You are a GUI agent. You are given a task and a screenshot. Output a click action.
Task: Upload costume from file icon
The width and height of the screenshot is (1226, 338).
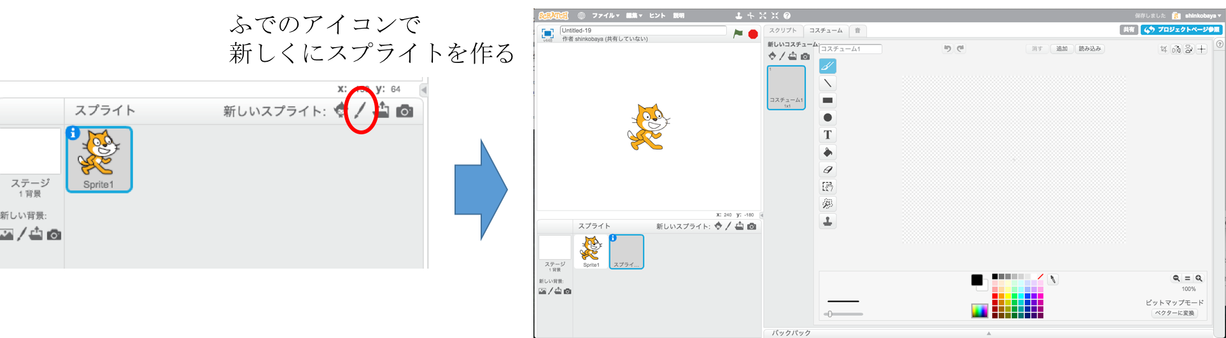coord(793,56)
